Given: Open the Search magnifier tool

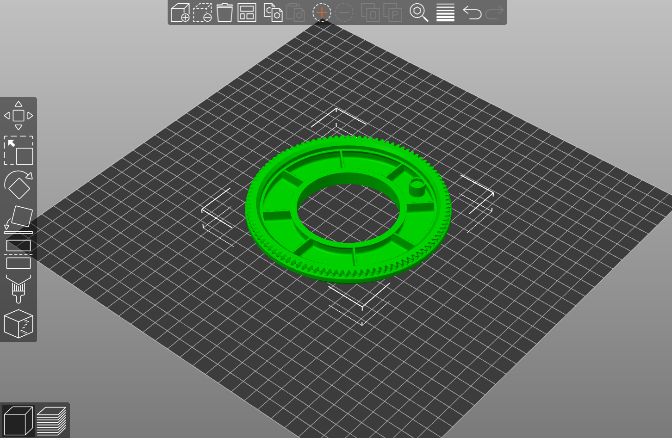Looking at the screenshot, I should click(x=419, y=12).
